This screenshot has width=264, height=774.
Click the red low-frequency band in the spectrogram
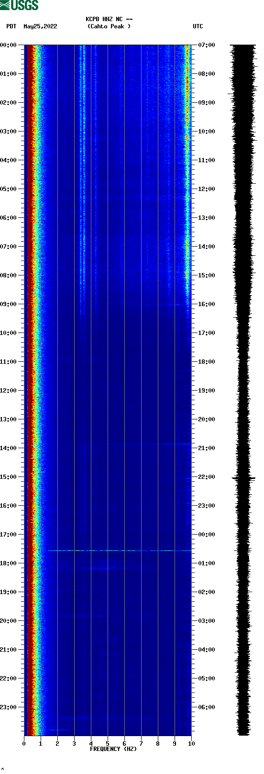click(x=30, y=390)
